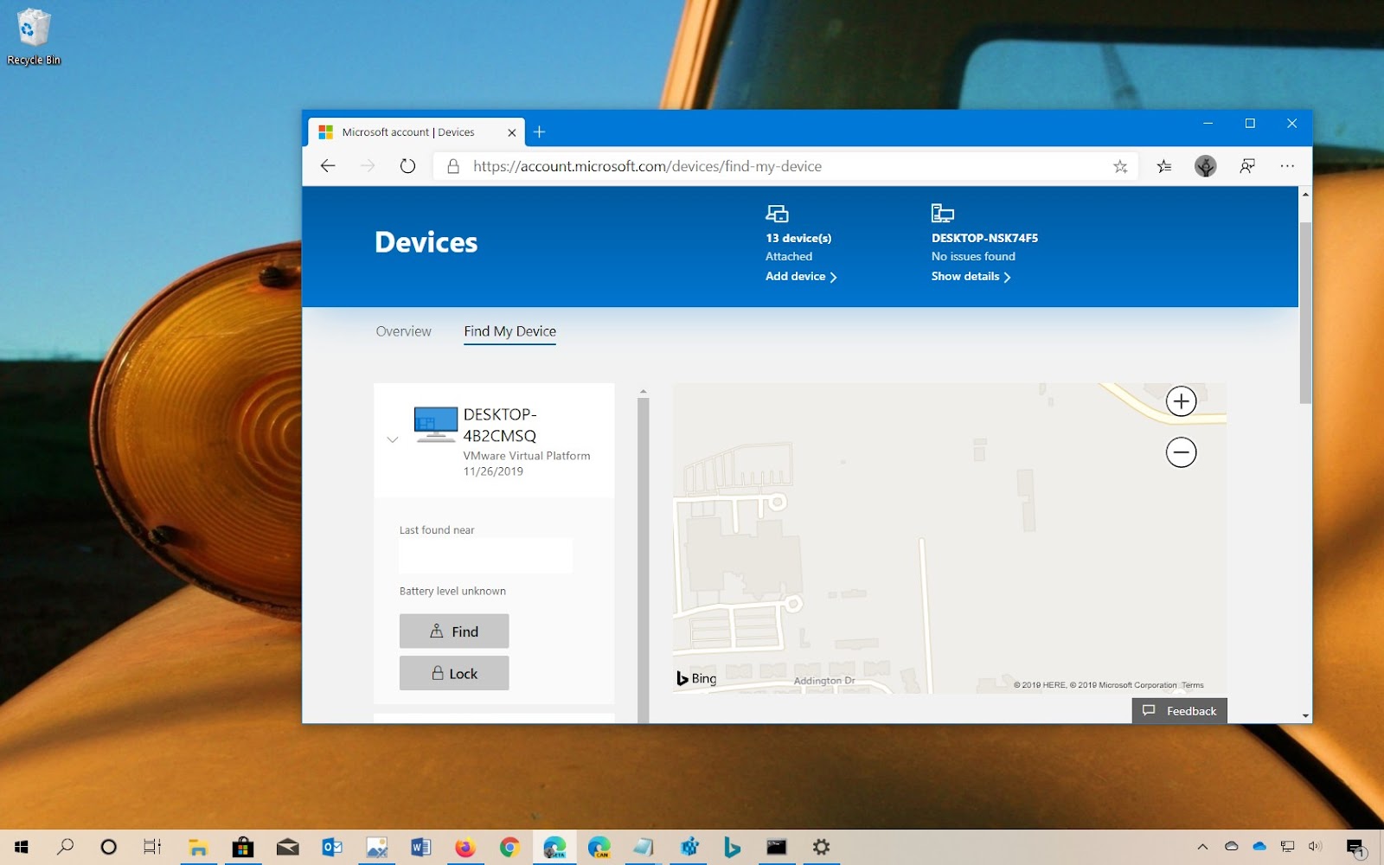The image size is (1384, 865).
Task: Open a new browser tab
Action: point(539,131)
